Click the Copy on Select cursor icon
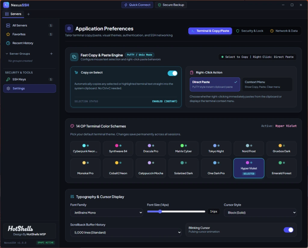Screen dimensions: 308x248 click(76, 73)
